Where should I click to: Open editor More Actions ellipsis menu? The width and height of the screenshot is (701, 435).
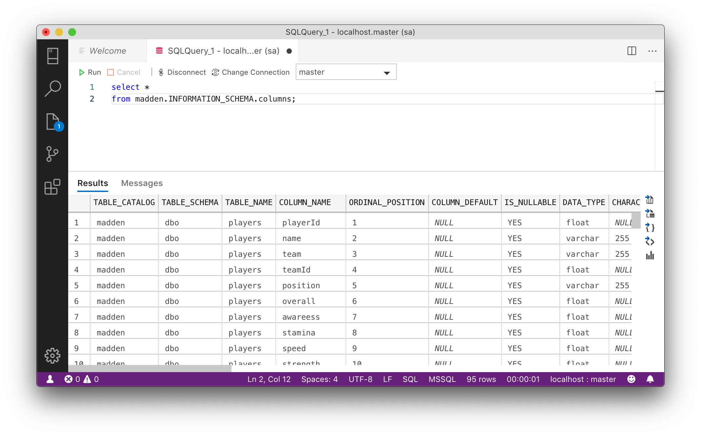(x=652, y=51)
